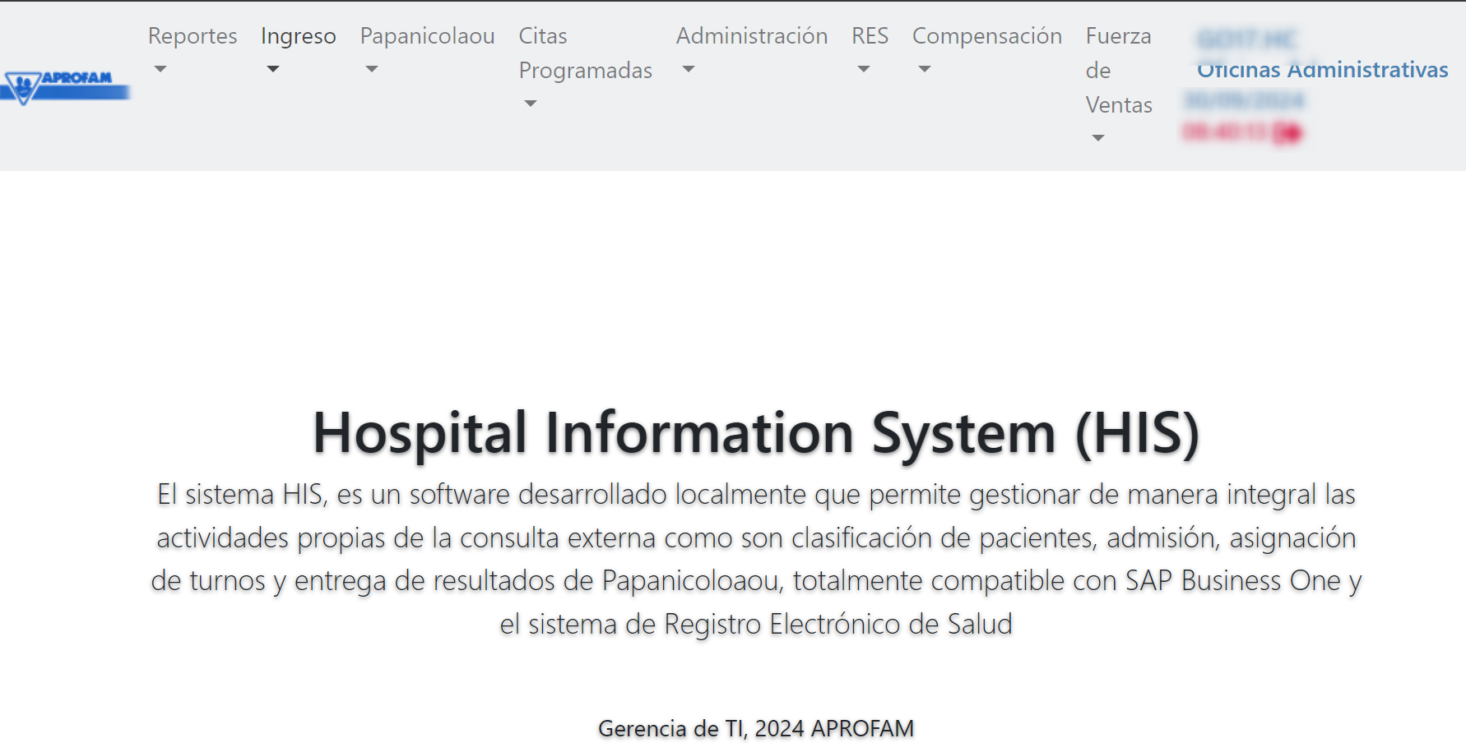Expand the Compensación dropdown arrow
Image resolution: width=1466 pixels, height=752 pixels.
925,70
